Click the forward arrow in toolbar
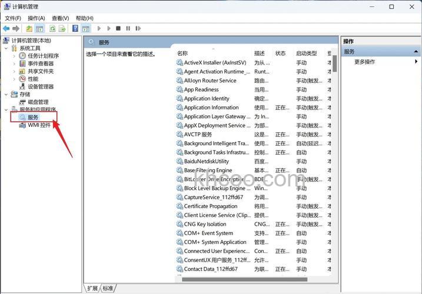Image resolution: width=422 pixels, height=294 pixels. tap(16, 28)
